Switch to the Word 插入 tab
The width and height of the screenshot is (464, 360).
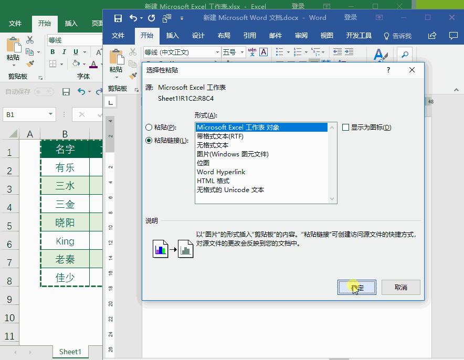click(173, 36)
